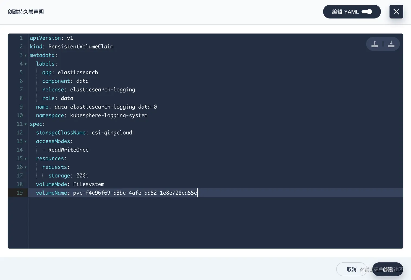Click the release: elasticsearch-logging value

coord(102,90)
